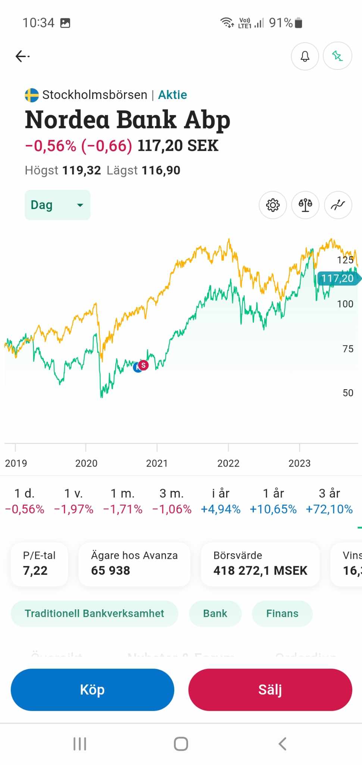The width and height of the screenshot is (362, 765).
Task: Tap the compare scales icon
Action: pos(305,205)
